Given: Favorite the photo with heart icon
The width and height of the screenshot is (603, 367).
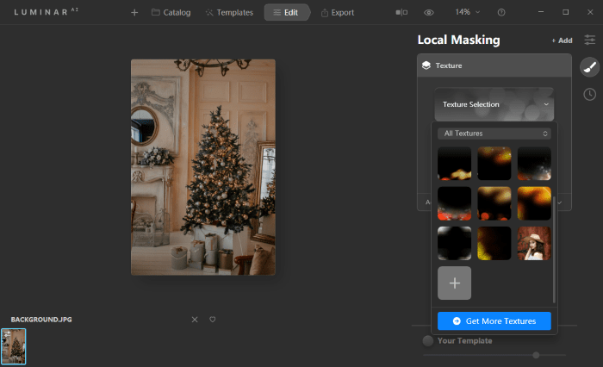Looking at the screenshot, I should point(212,320).
